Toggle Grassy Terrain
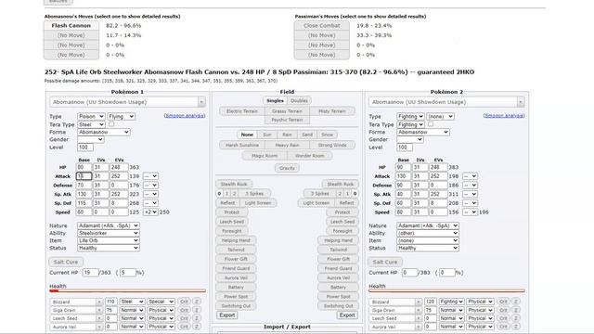594x334 pixels. point(287,111)
